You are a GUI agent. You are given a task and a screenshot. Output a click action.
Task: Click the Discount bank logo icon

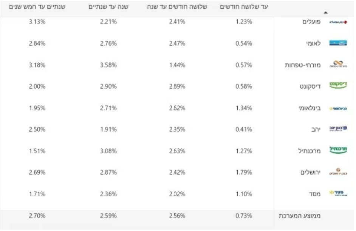(338, 86)
